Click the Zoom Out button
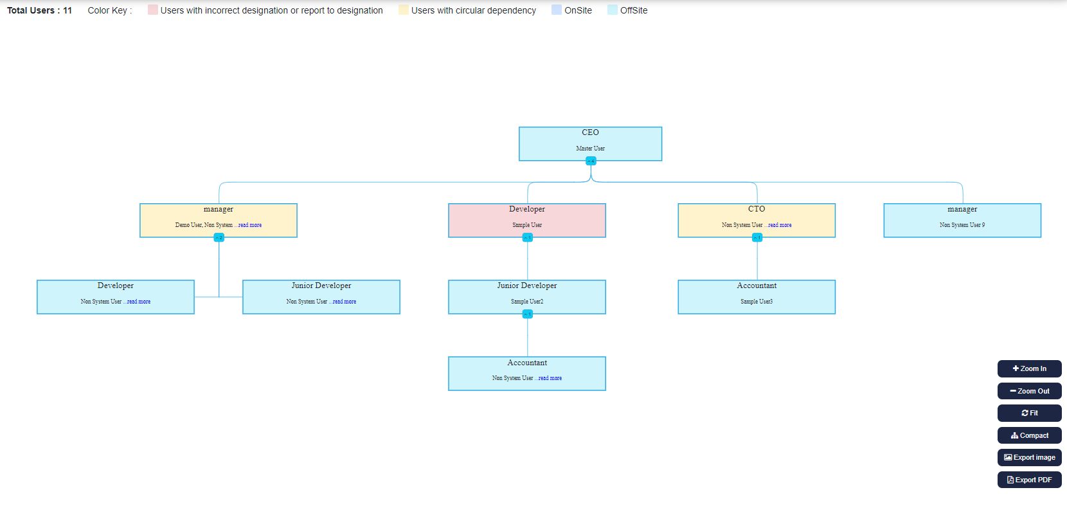This screenshot has height=517, width=1067. pos(1029,391)
